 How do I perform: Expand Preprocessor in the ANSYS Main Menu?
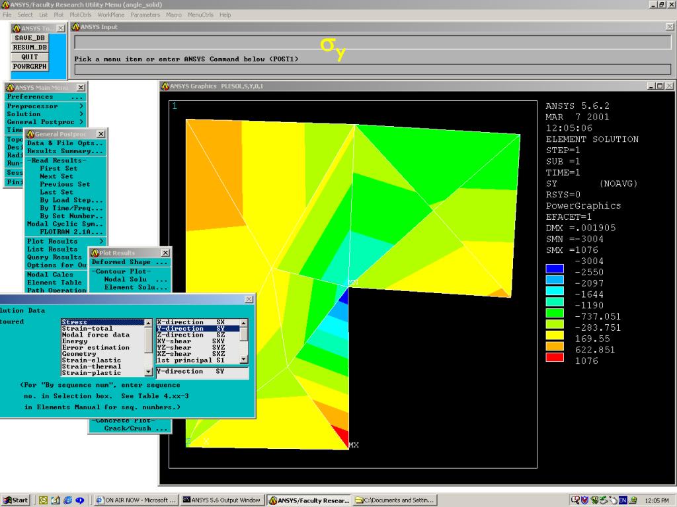tap(46, 106)
